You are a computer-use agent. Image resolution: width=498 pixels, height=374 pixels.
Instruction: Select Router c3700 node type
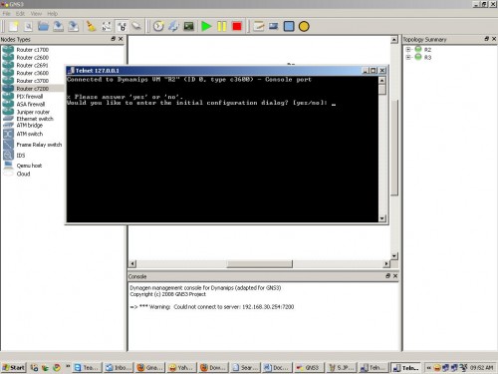coord(33,81)
